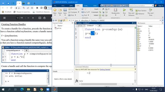Screen dimensions: 165x92
Task: Switch to pr1.m editor tab
Action: (x=80, y=26)
